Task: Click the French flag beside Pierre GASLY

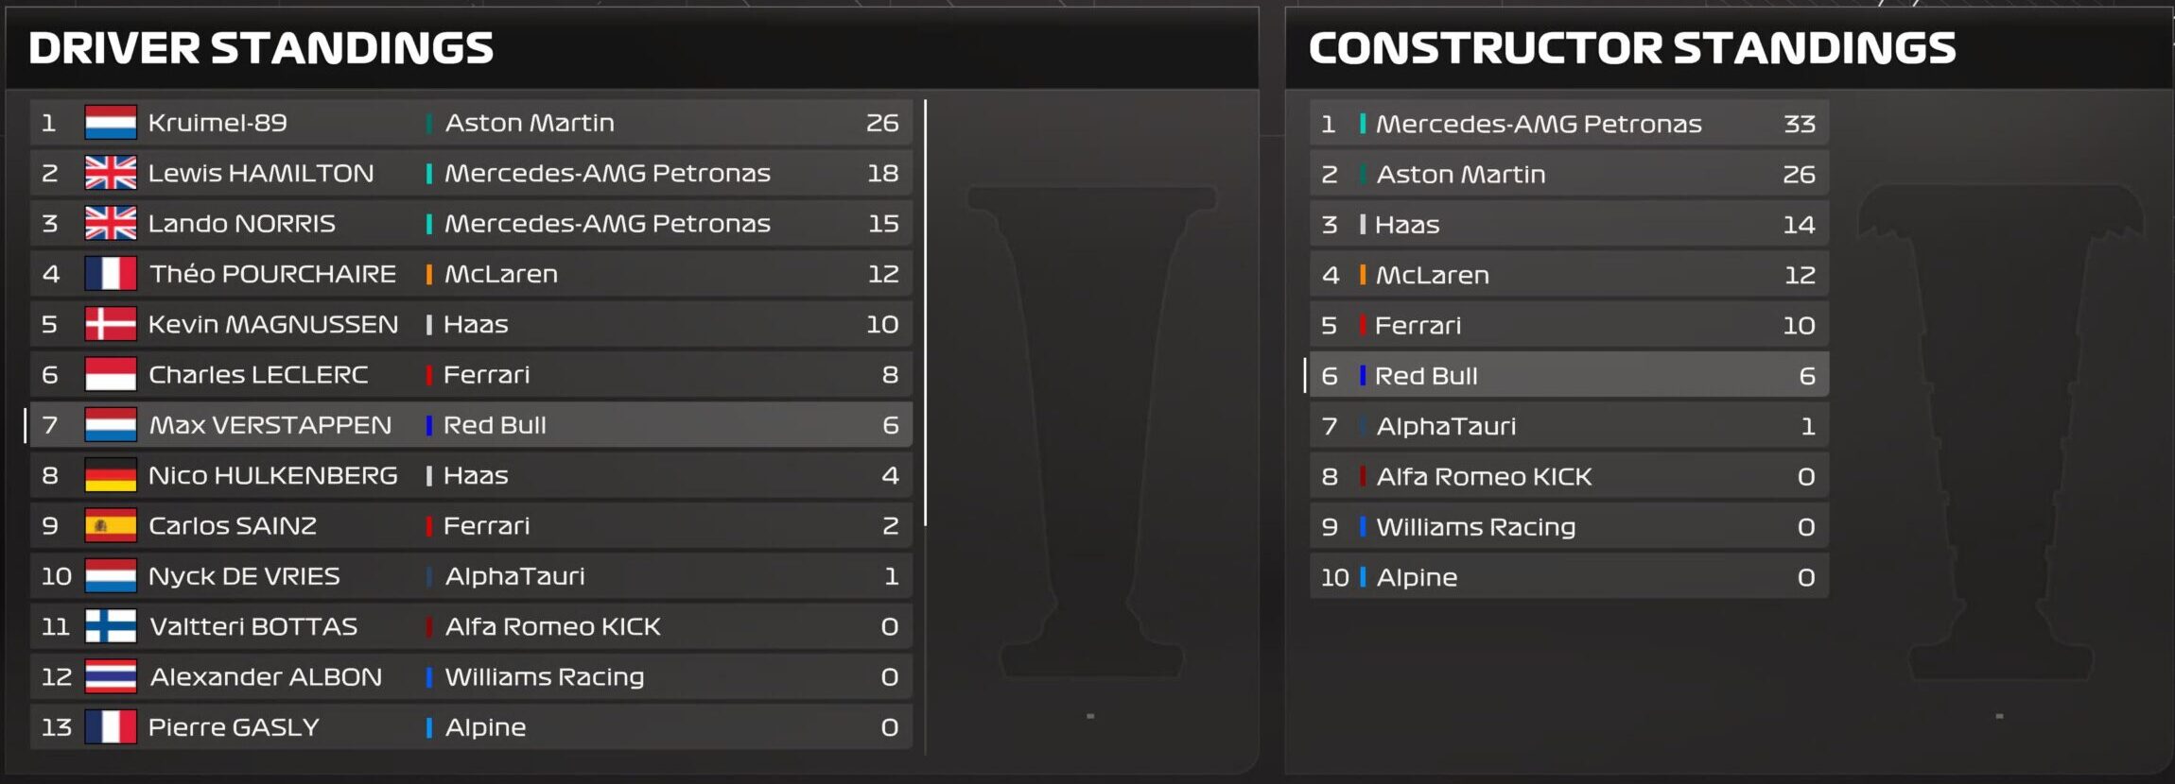Action: 111,727
